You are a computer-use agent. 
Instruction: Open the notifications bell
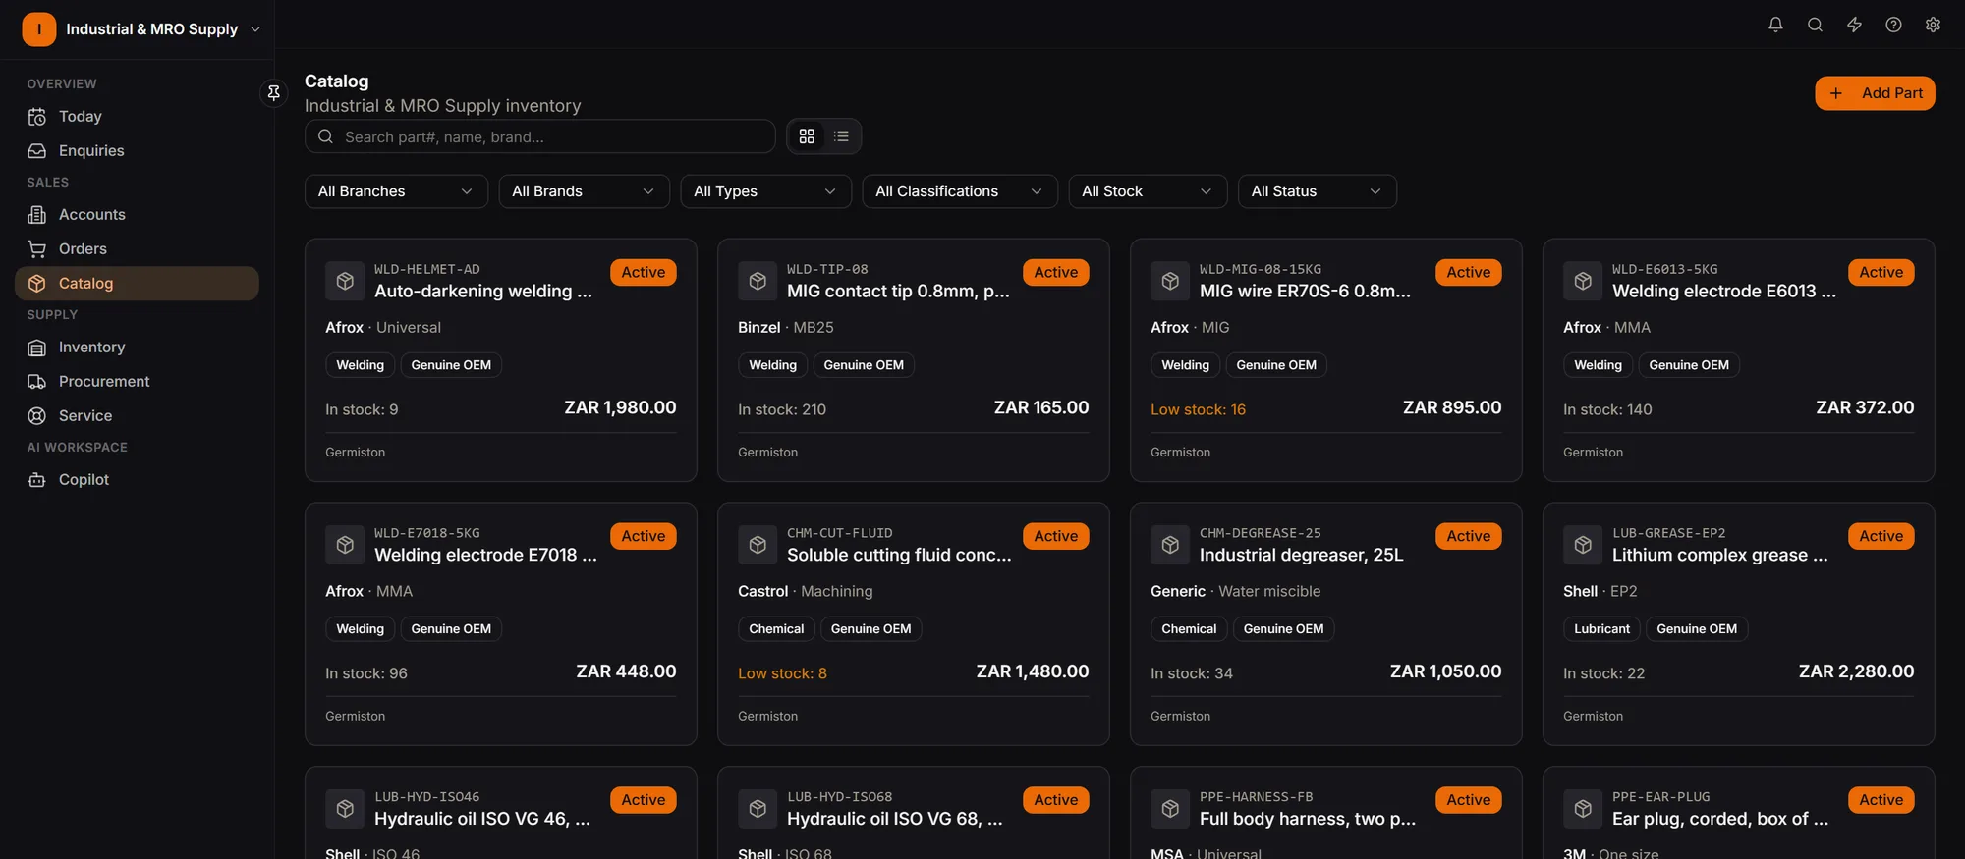[1775, 25]
